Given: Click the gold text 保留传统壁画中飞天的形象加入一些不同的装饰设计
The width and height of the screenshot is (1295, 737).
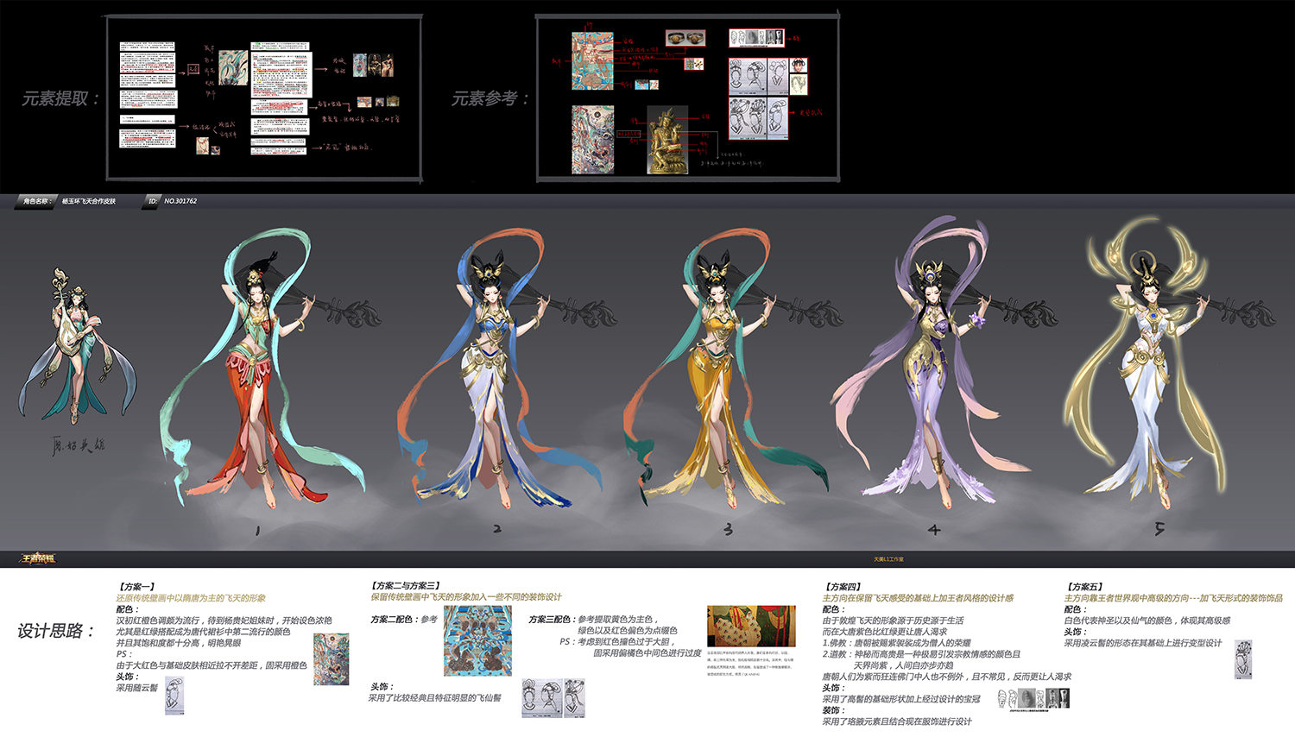Looking at the screenshot, I should pyautogui.click(x=466, y=597).
